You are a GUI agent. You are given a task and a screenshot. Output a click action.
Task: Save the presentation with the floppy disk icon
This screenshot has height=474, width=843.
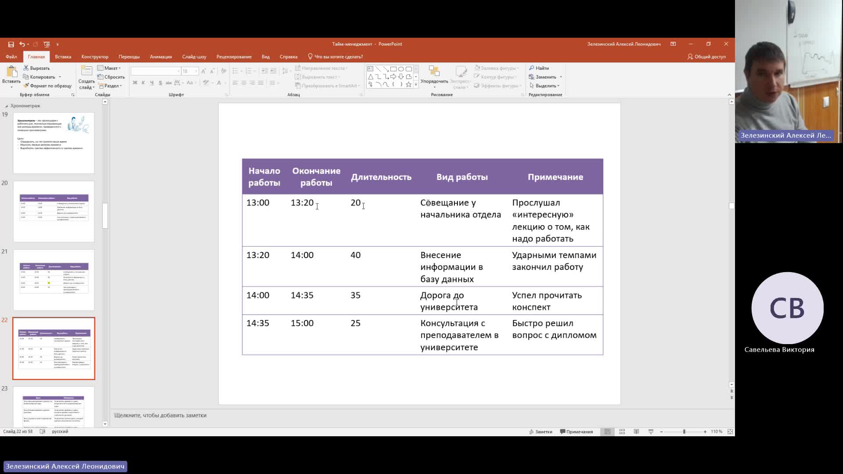11,44
